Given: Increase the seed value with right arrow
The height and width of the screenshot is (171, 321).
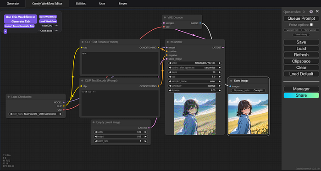Looking at the screenshot, I should (x=219, y=63).
